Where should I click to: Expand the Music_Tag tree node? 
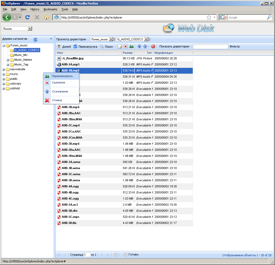8,65
